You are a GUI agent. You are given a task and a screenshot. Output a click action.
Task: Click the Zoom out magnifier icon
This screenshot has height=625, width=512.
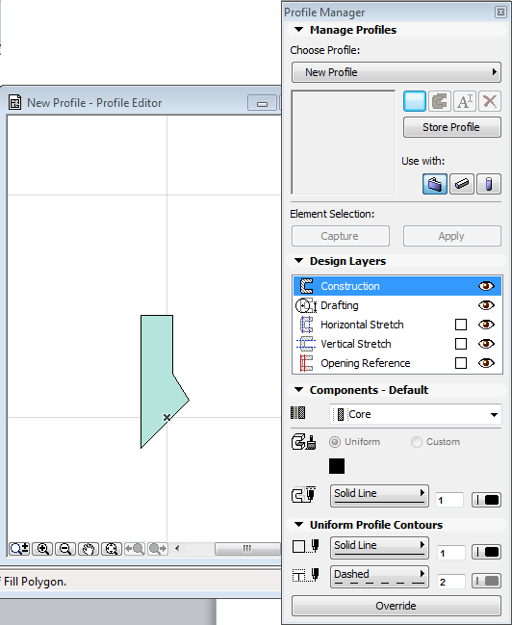pyautogui.click(x=64, y=549)
